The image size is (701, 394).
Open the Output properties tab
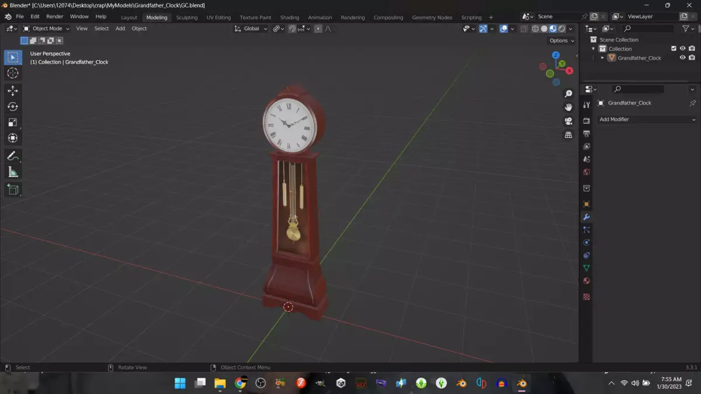click(587, 134)
